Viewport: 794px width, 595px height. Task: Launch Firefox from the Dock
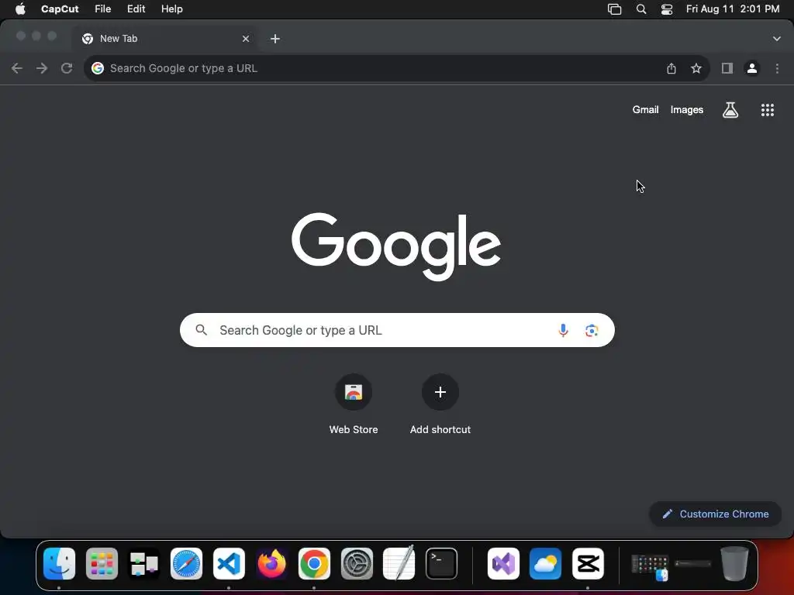point(271,564)
